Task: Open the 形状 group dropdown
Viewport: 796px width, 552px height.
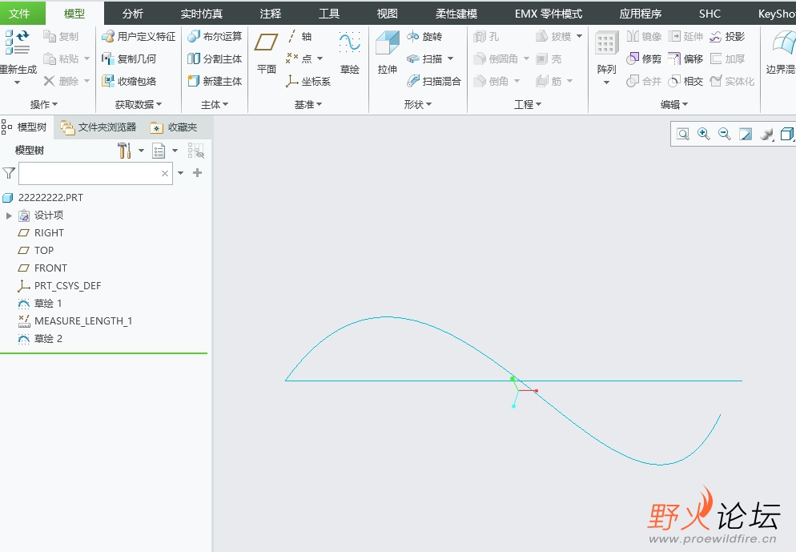Action: click(x=418, y=105)
